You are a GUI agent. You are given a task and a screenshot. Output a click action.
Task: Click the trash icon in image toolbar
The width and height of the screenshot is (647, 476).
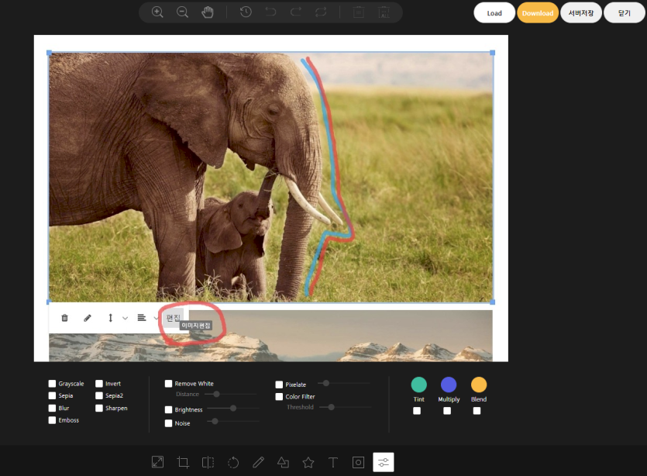pyautogui.click(x=64, y=318)
